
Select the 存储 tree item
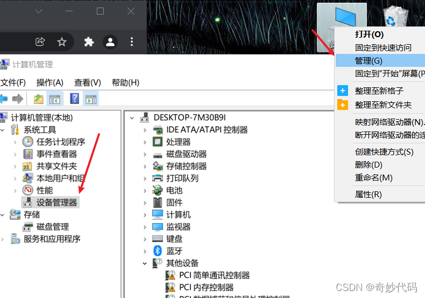[32, 214]
